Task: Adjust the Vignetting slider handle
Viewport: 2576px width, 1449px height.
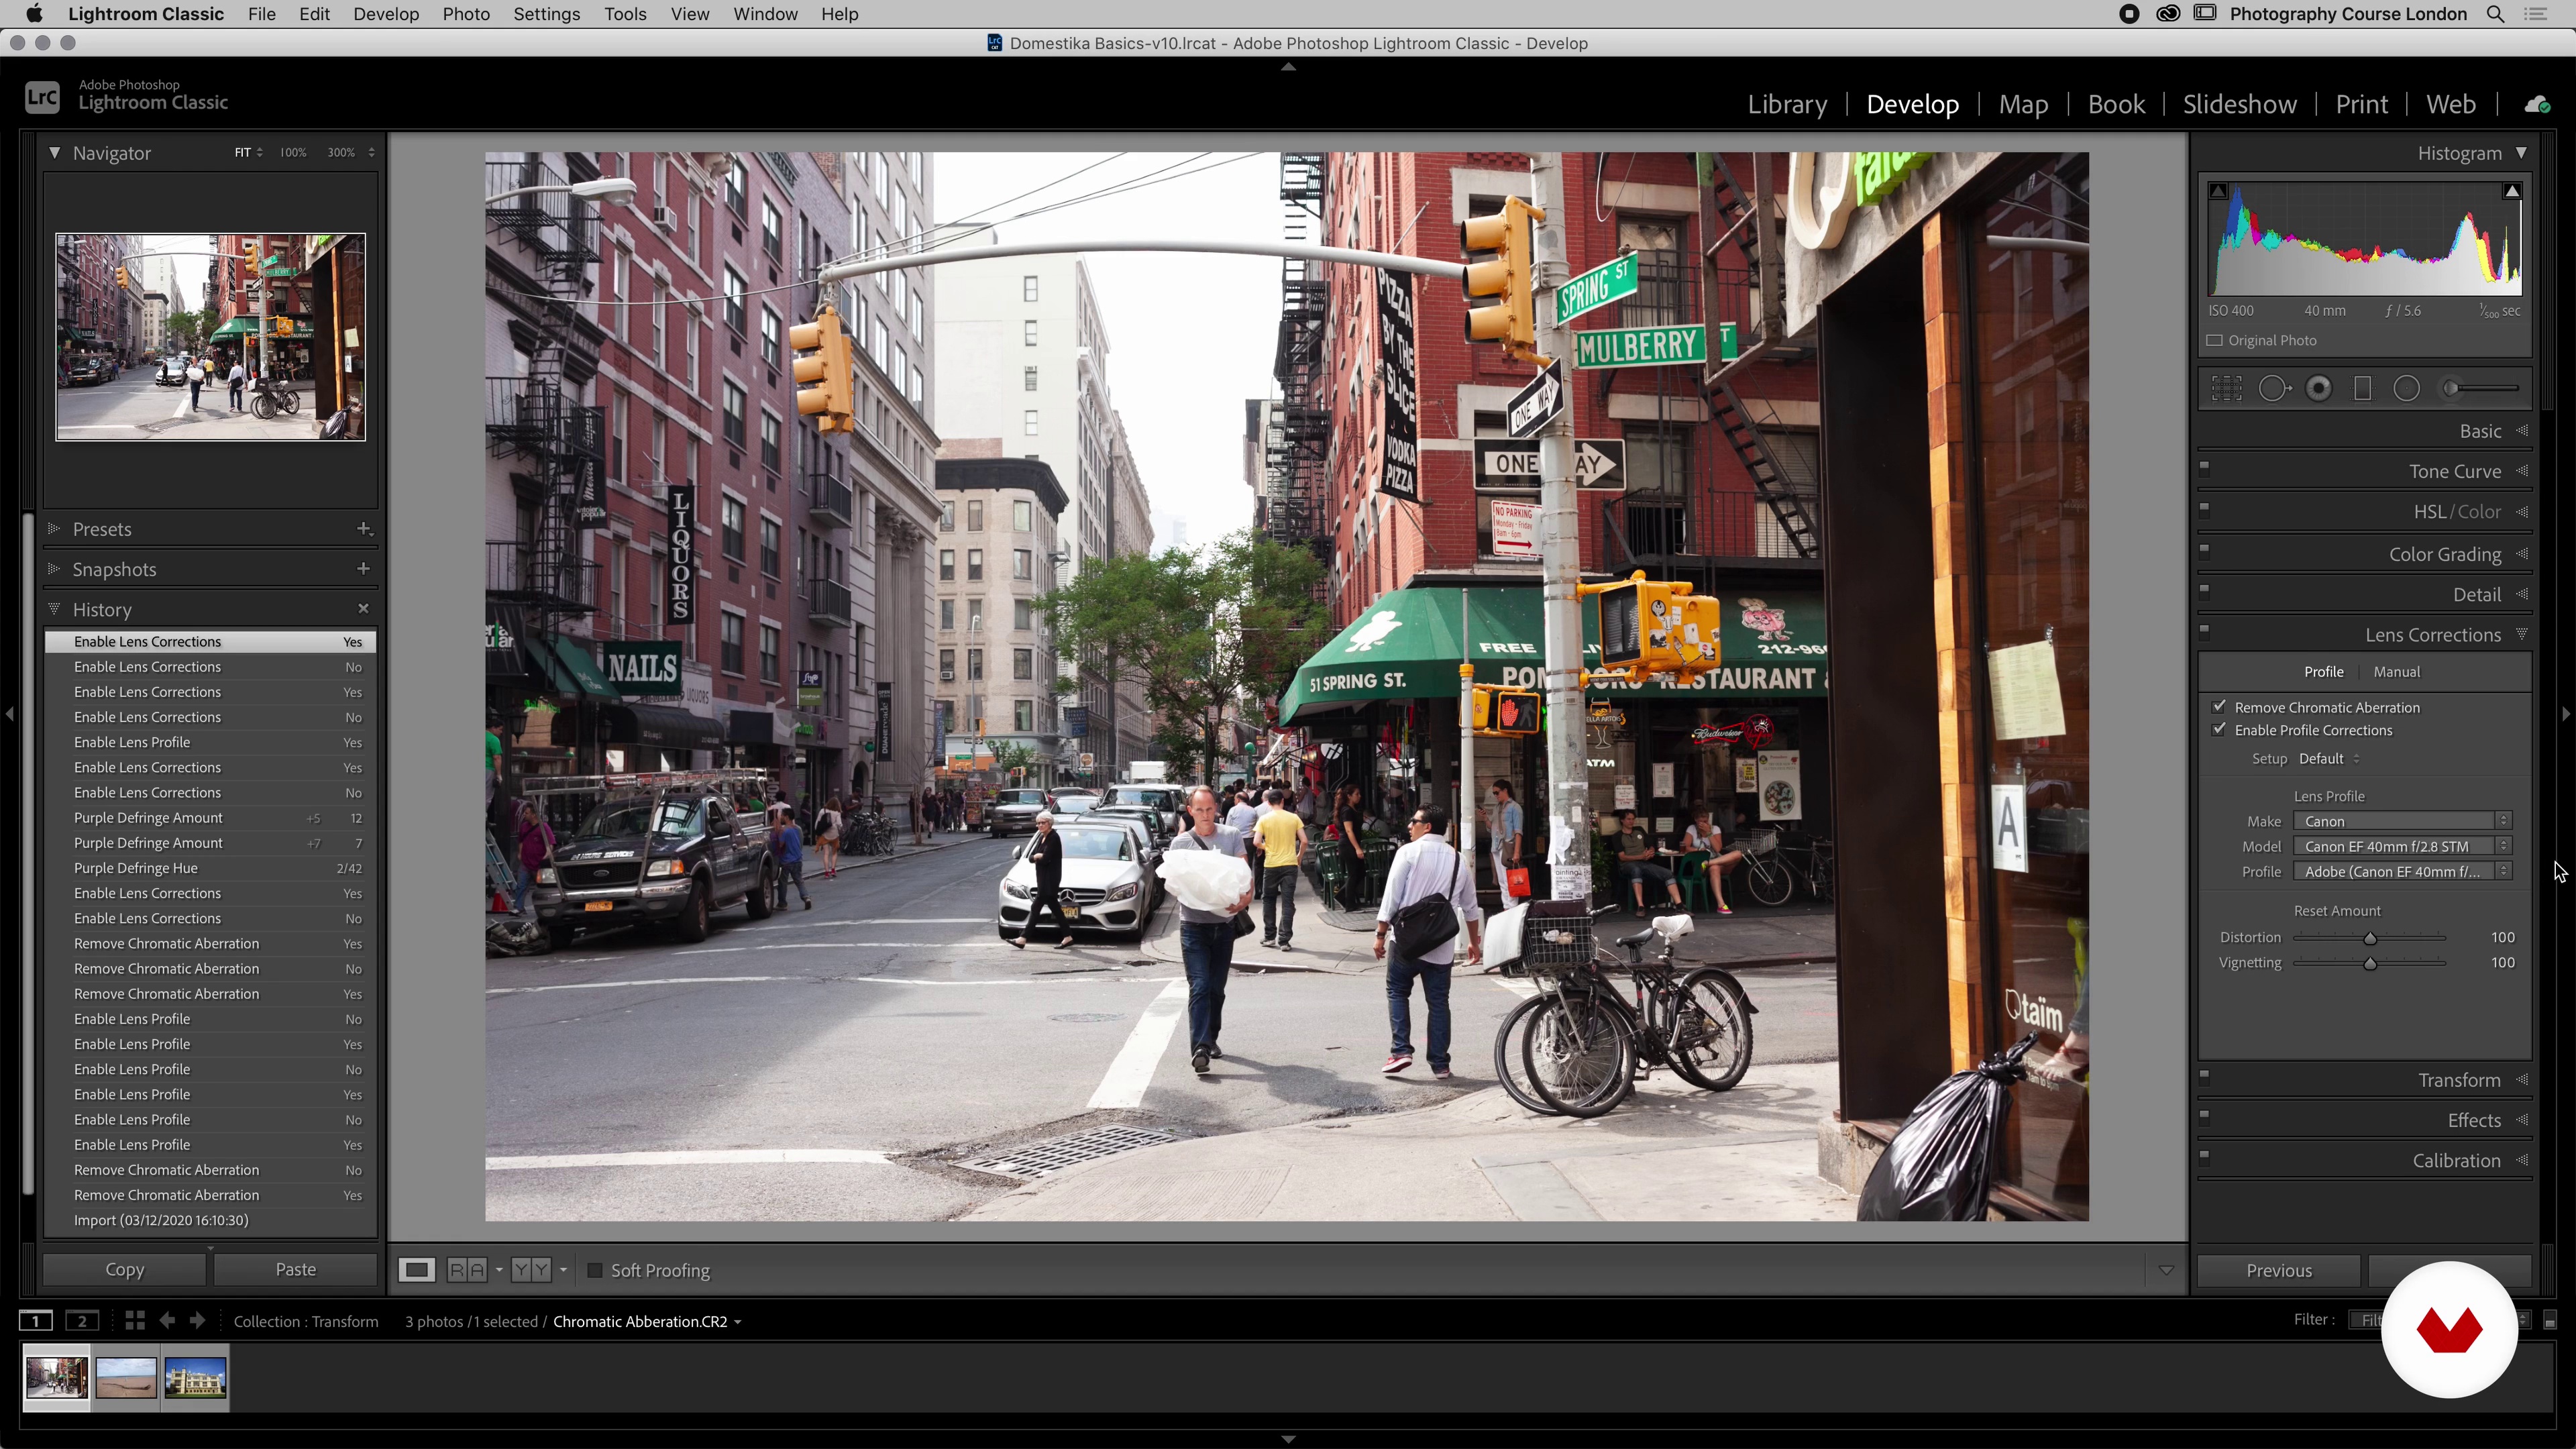Action: (x=2370, y=963)
